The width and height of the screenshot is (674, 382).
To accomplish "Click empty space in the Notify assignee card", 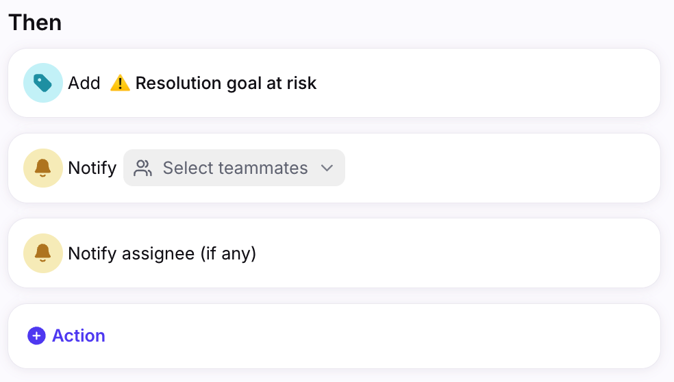I will [455, 253].
